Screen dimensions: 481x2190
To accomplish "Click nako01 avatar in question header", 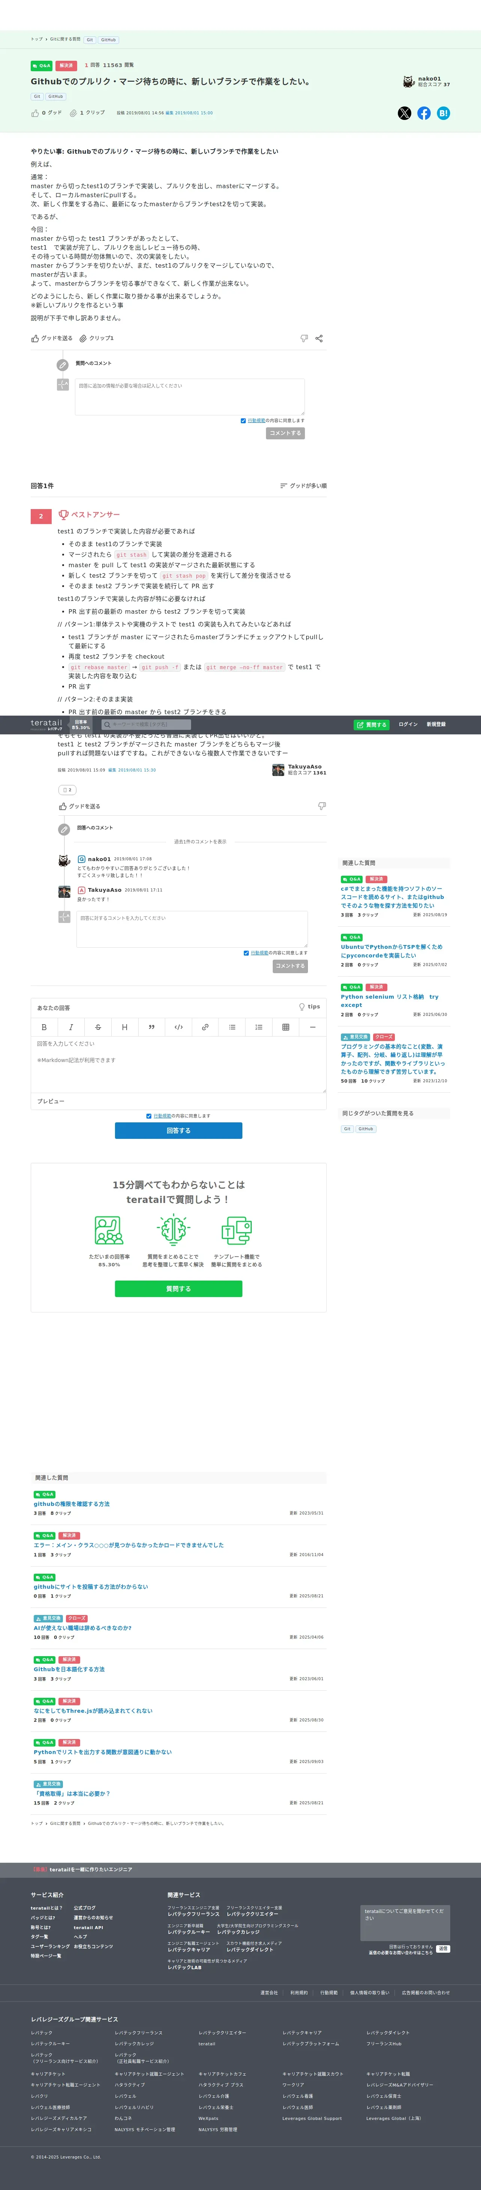I will (x=409, y=82).
